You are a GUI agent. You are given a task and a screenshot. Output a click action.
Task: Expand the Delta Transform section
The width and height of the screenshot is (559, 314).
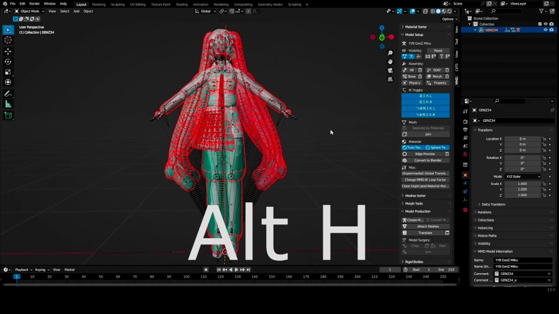493,204
